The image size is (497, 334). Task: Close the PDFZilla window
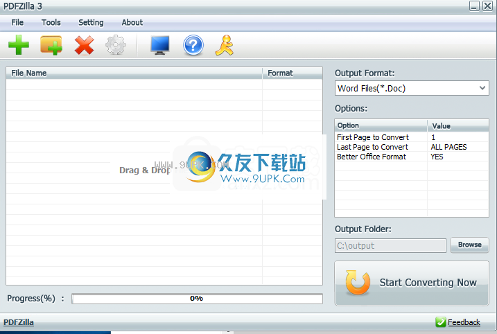coord(487,6)
